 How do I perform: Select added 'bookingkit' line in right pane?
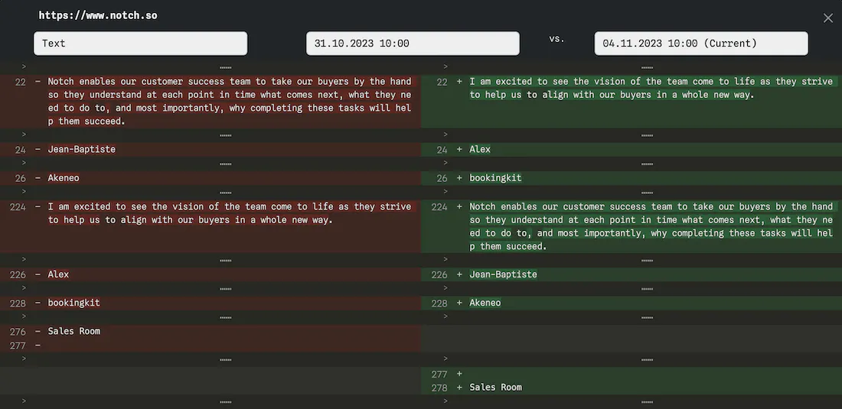click(495, 178)
